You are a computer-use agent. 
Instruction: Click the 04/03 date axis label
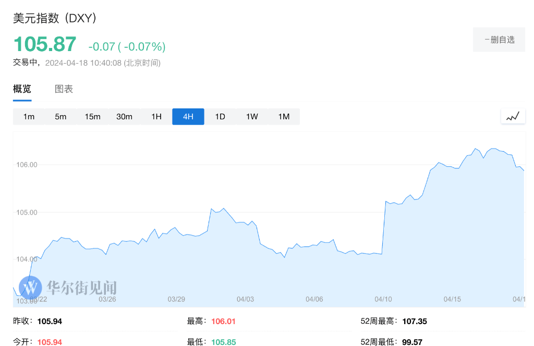point(245,299)
